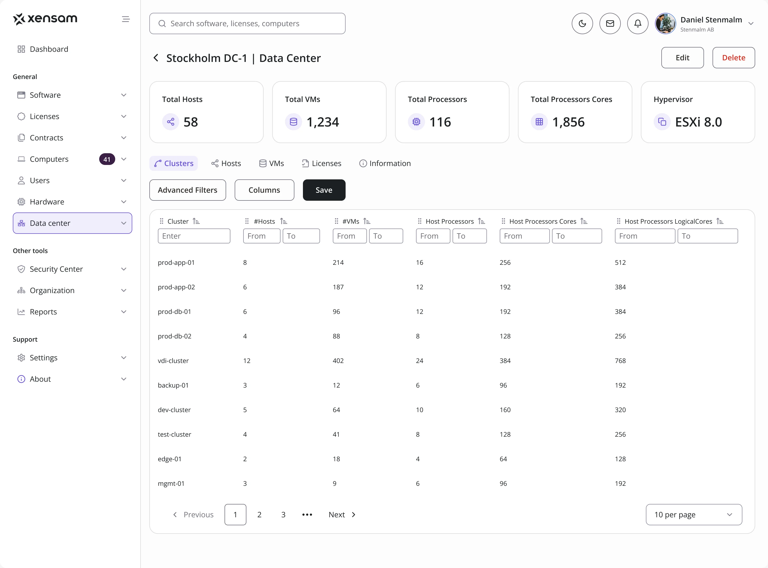768x568 pixels.
Task: Sort by Host Processors LogicalCores column
Action: (x=720, y=221)
